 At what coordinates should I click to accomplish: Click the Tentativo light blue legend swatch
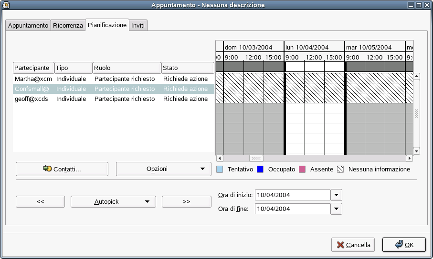click(220, 169)
